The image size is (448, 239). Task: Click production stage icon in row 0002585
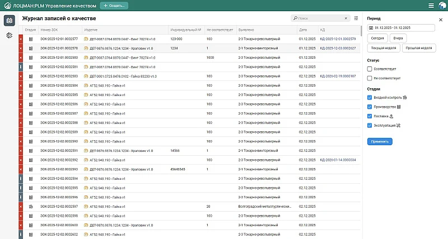coord(31,95)
